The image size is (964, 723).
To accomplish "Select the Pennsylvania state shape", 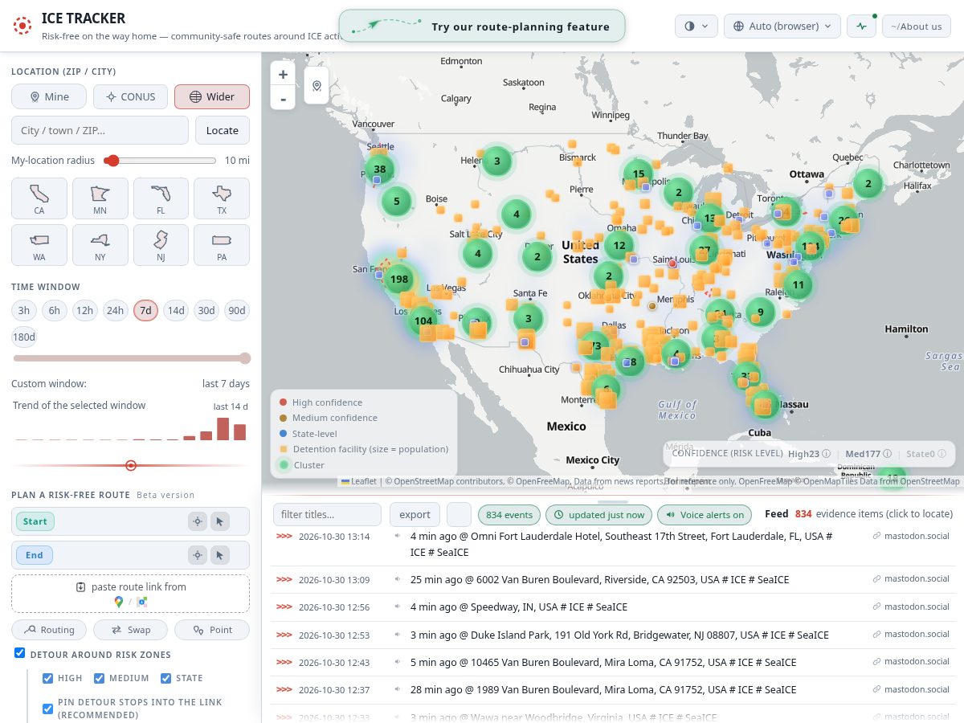I will coord(222,245).
